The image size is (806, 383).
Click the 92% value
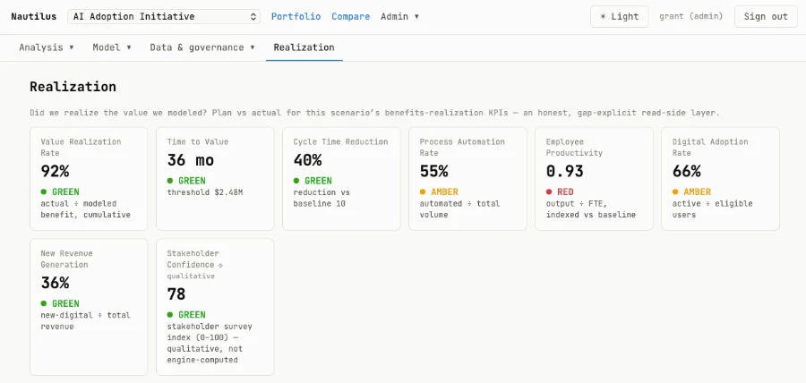pos(55,171)
